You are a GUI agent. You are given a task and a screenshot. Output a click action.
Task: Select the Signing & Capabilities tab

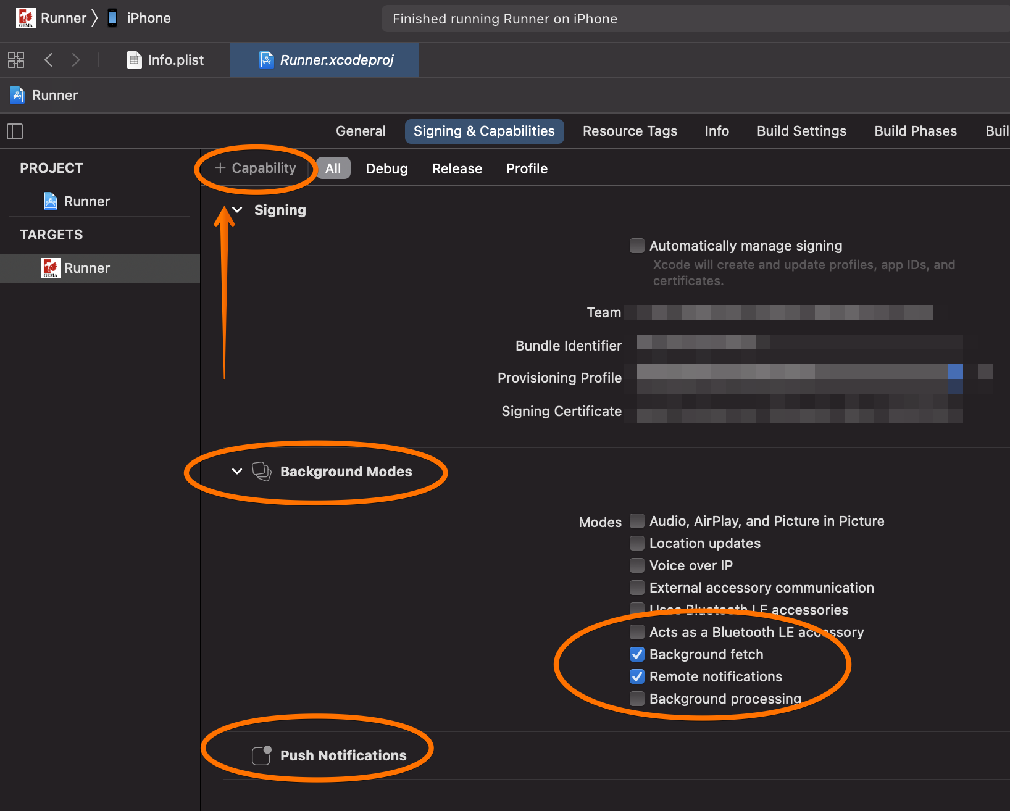click(x=484, y=131)
